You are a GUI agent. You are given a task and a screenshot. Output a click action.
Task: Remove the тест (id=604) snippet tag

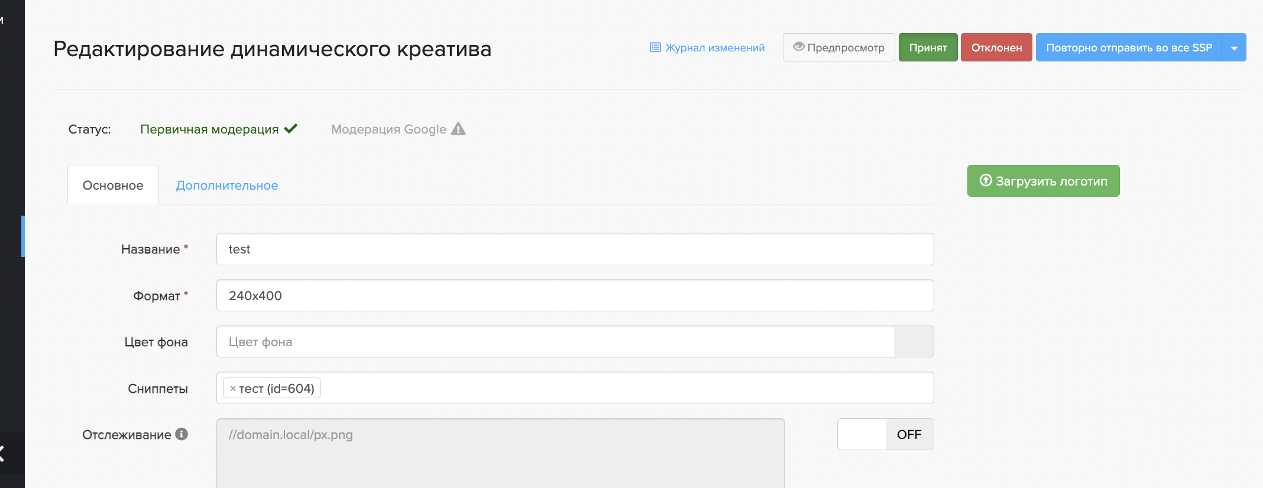[x=233, y=389]
